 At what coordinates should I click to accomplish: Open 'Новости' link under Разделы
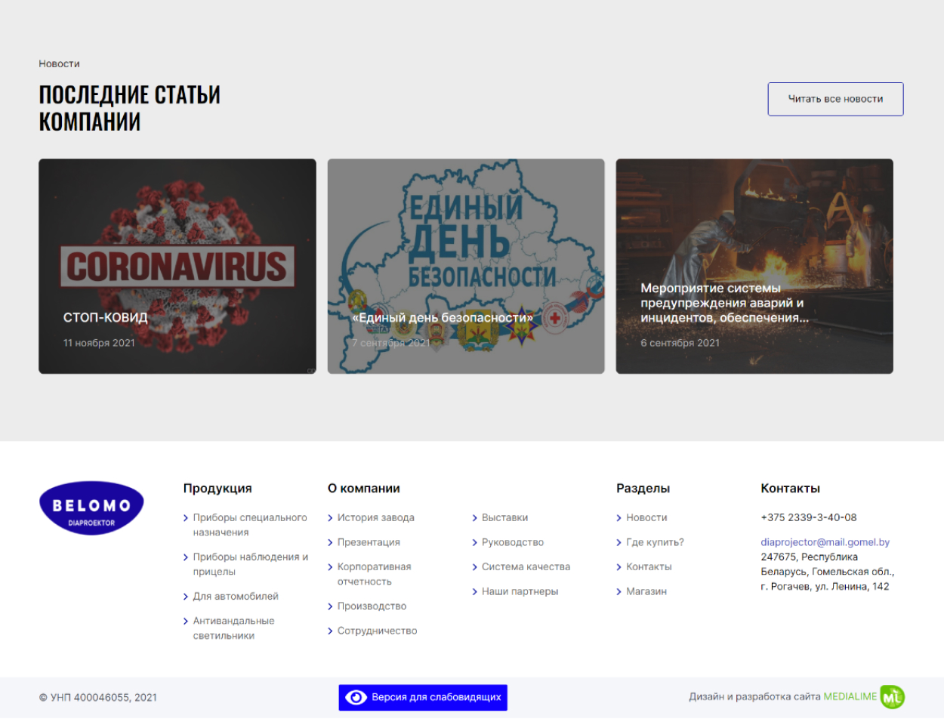pos(646,518)
